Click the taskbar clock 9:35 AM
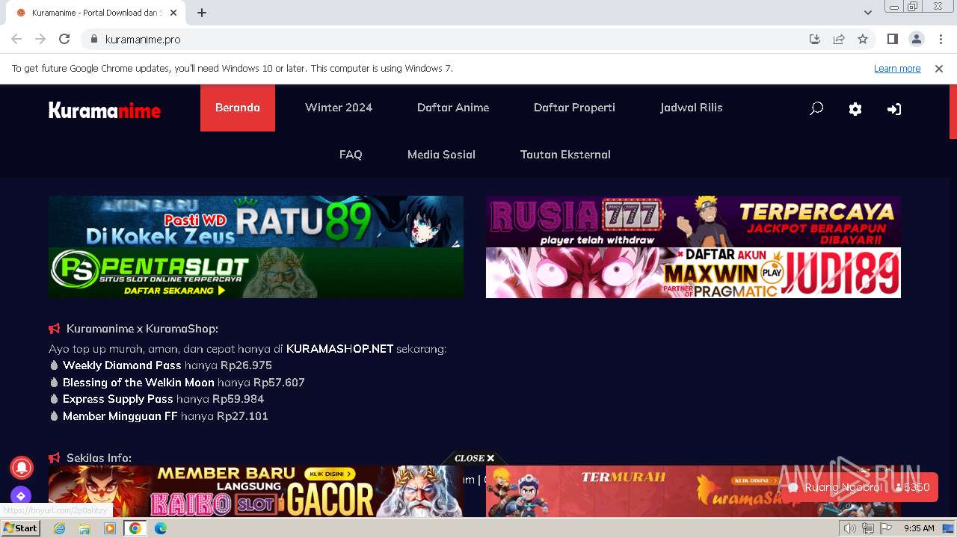This screenshot has height=538, width=957. [x=919, y=528]
